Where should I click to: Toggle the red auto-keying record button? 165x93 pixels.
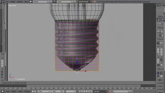click(x=110, y=91)
